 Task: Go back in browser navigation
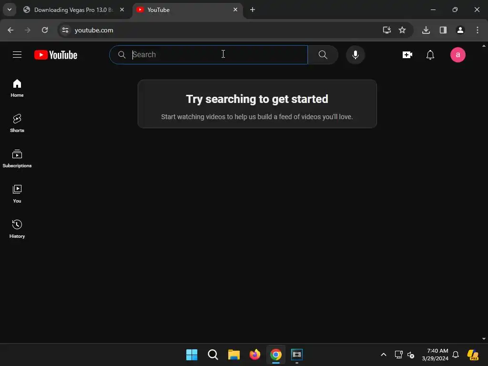point(10,30)
